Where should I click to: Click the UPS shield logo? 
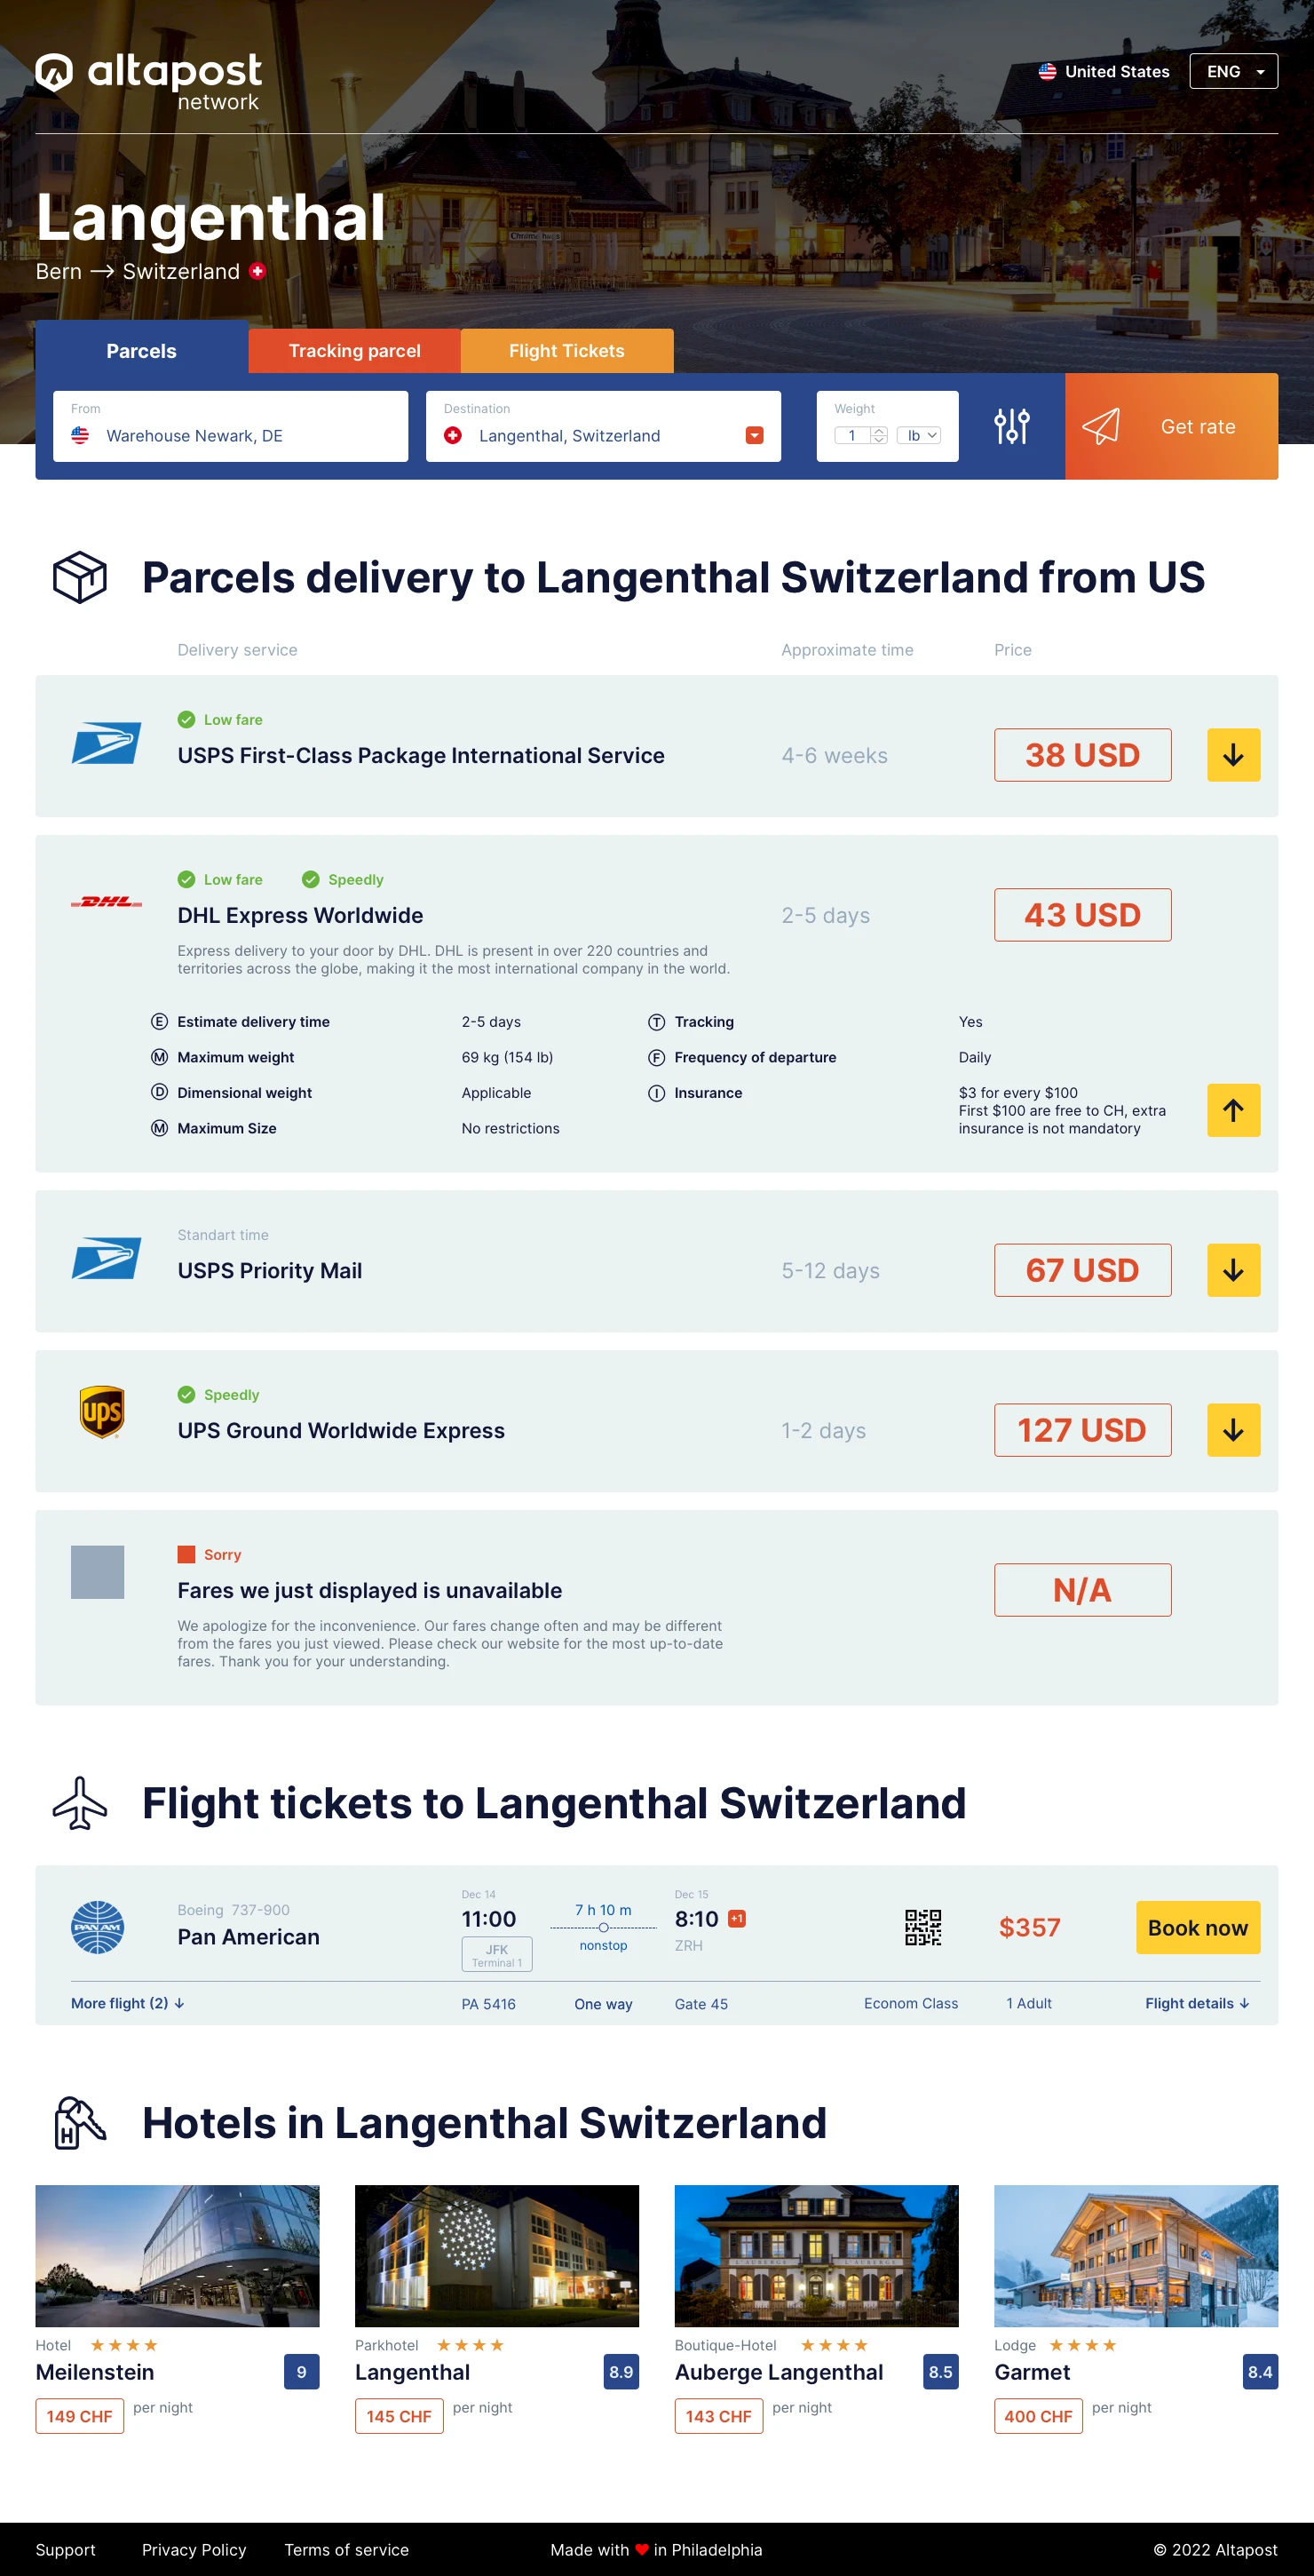tap(101, 1411)
